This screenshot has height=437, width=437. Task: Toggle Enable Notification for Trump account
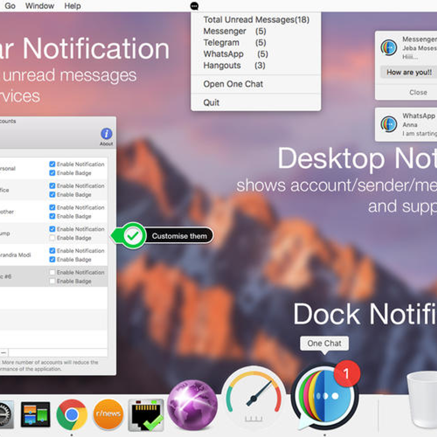click(52, 229)
